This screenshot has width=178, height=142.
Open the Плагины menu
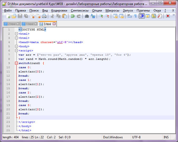pyautogui.click(x=143, y=10)
